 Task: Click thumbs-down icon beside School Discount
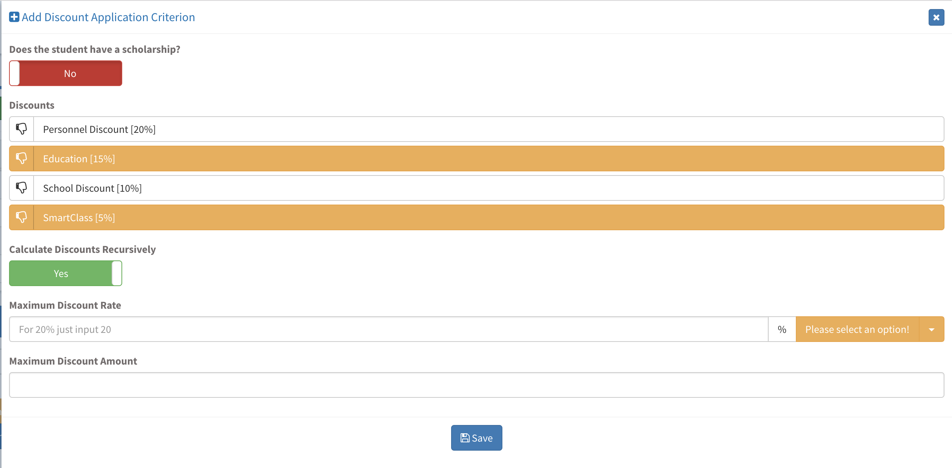coord(21,188)
